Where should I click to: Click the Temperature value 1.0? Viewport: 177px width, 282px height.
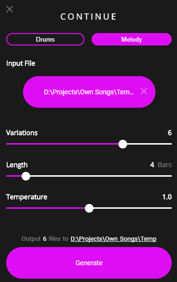[167, 197]
